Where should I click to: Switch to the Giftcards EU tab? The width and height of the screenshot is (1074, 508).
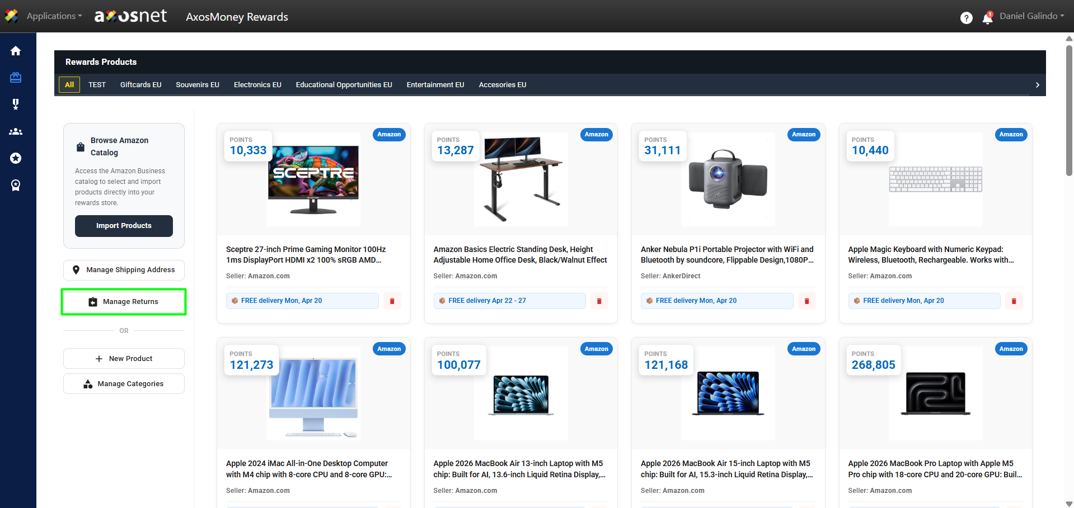tap(140, 85)
